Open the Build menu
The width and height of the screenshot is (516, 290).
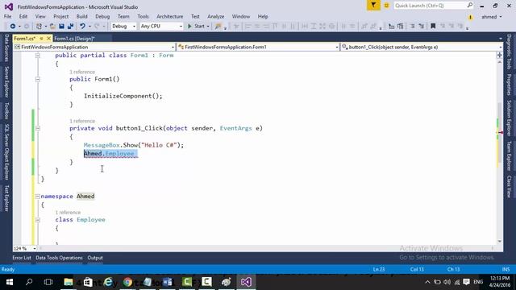pyautogui.click(x=81, y=16)
